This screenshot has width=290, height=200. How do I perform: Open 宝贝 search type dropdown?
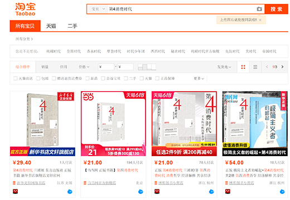[x=98, y=9]
